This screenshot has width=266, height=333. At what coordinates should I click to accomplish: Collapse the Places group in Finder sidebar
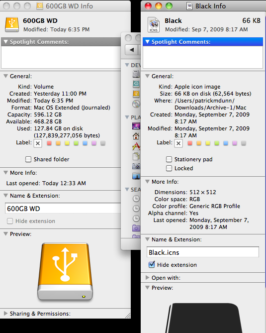[x=127, y=117]
